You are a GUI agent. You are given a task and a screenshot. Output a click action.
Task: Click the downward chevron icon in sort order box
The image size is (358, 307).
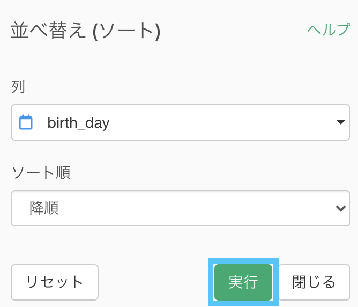pyautogui.click(x=341, y=208)
